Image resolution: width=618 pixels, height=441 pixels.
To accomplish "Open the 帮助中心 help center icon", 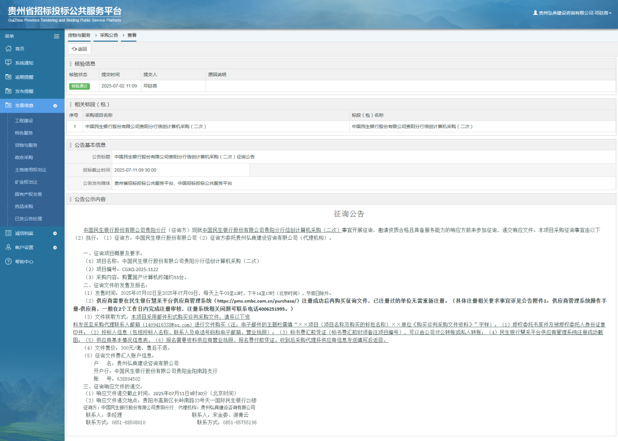I will click(x=8, y=261).
